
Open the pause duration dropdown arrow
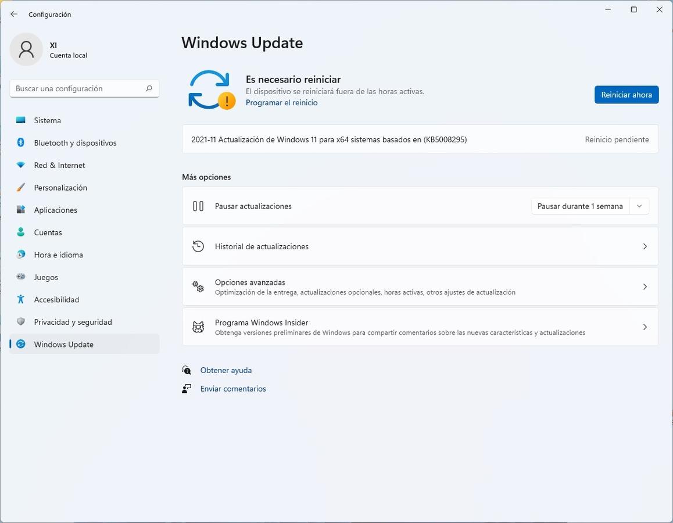(639, 206)
